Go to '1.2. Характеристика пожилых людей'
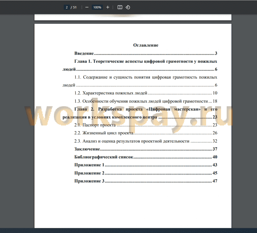This screenshot has width=257, height=233. pyautogui.click(x=146, y=93)
